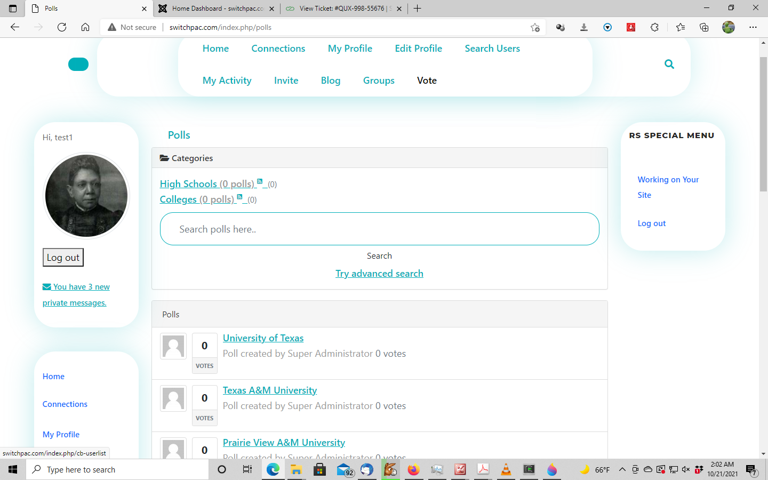Click the teal search magnifier icon
The width and height of the screenshot is (768, 480).
(669, 64)
